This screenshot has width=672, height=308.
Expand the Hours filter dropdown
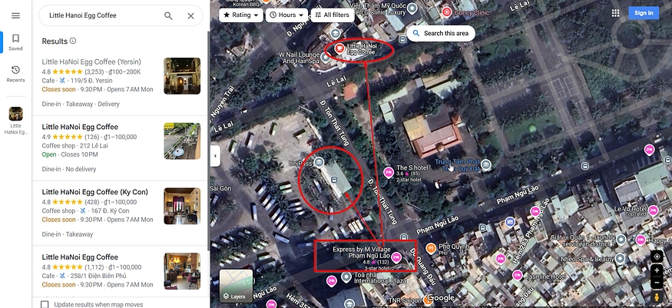[x=286, y=15]
